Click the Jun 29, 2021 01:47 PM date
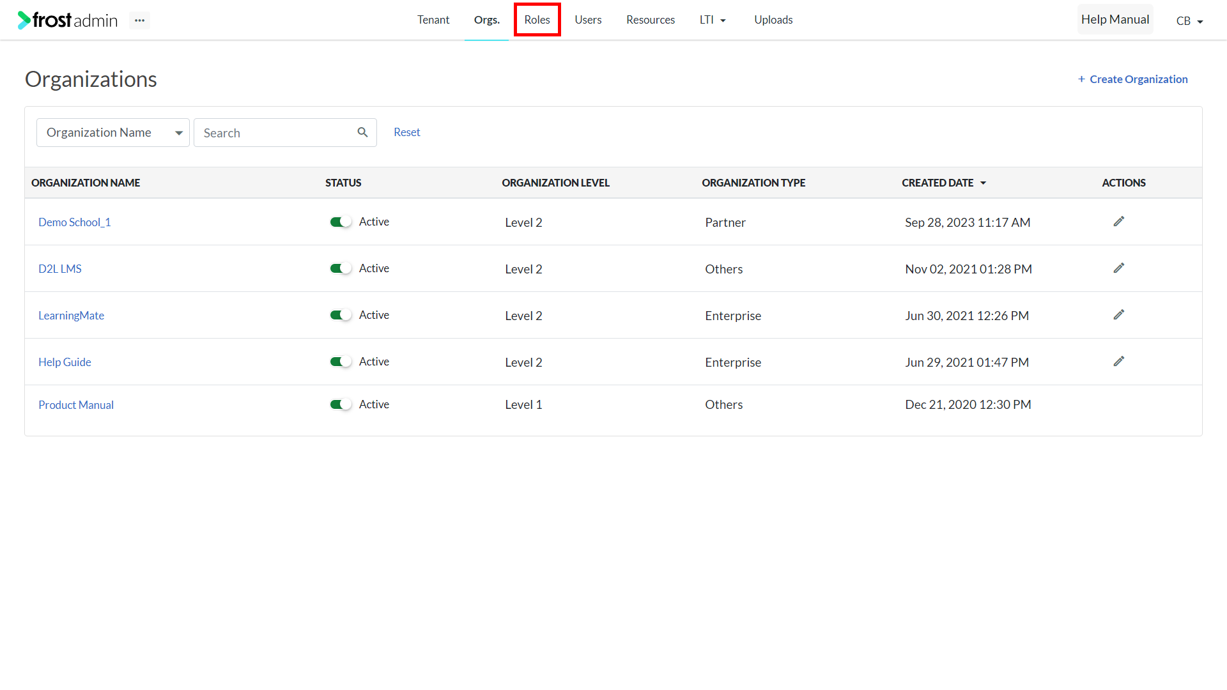 tap(967, 362)
